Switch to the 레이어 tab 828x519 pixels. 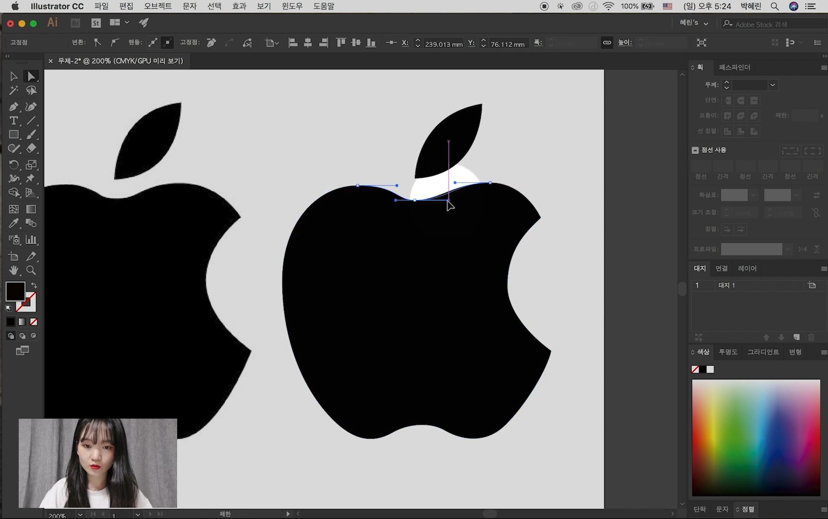tap(747, 268)
